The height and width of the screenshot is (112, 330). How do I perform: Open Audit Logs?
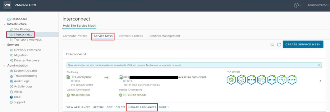tap(21, 81)
